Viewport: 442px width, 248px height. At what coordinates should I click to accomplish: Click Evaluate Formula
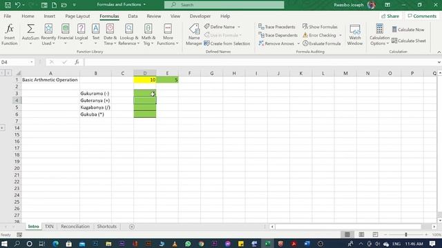point(322,43)
